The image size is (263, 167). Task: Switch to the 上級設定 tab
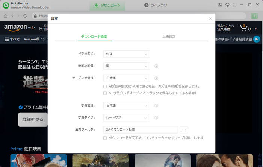pos(169,36)
